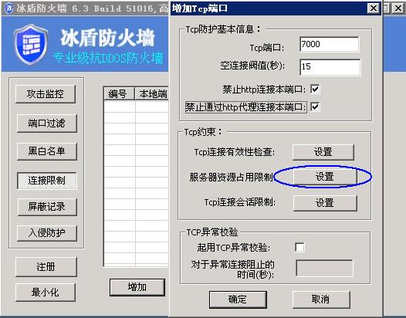Click 设置 for Tcp连接有效性检查
The height and width of the screenshot is (318, 406).
(x=323, y=152)
